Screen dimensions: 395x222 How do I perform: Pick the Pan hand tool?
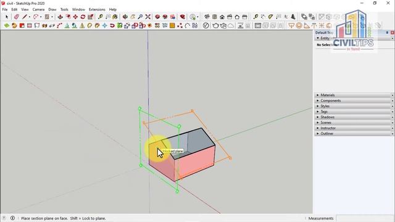pyautogui.click(x=133, y=17)
